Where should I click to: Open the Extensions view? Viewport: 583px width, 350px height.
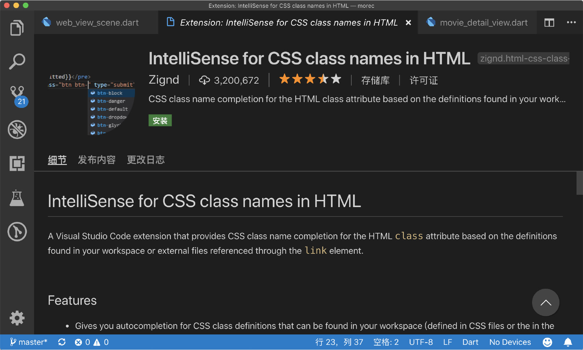17,163
